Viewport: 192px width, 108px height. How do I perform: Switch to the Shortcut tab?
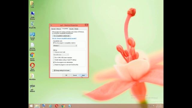pos(58,29)
